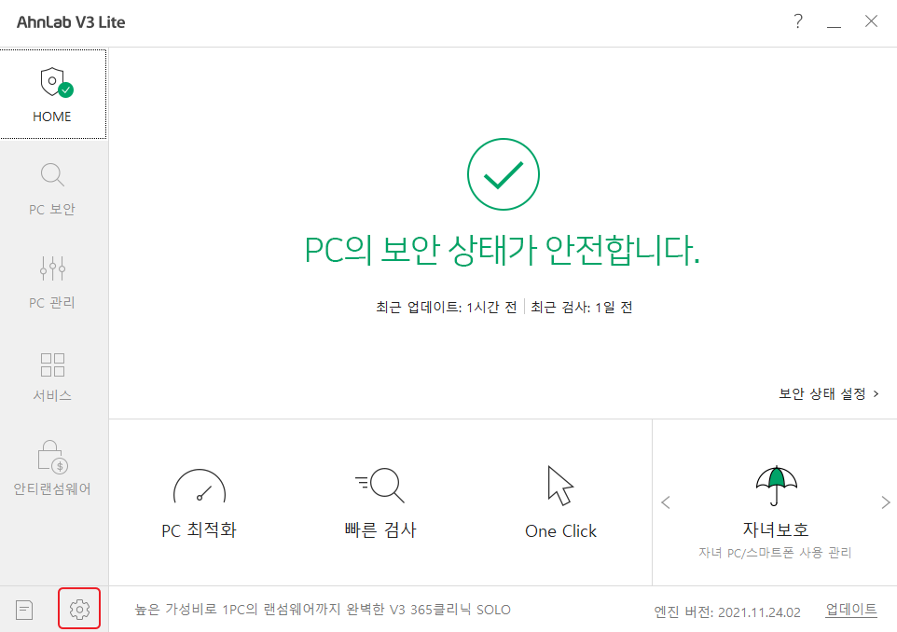
Task: Open help with question mark icon
Action: 798,22
